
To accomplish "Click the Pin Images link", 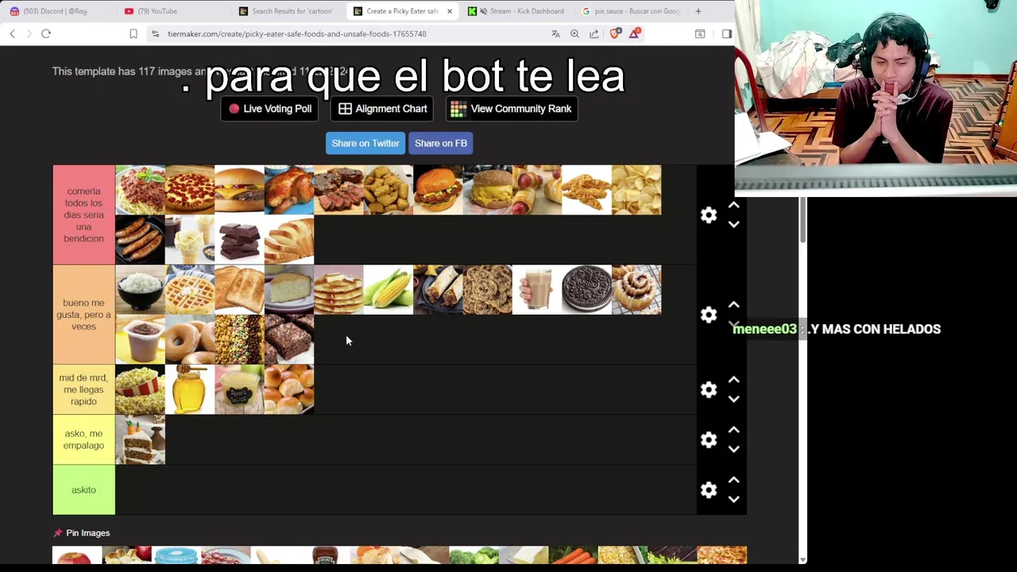I will point(82,533).
